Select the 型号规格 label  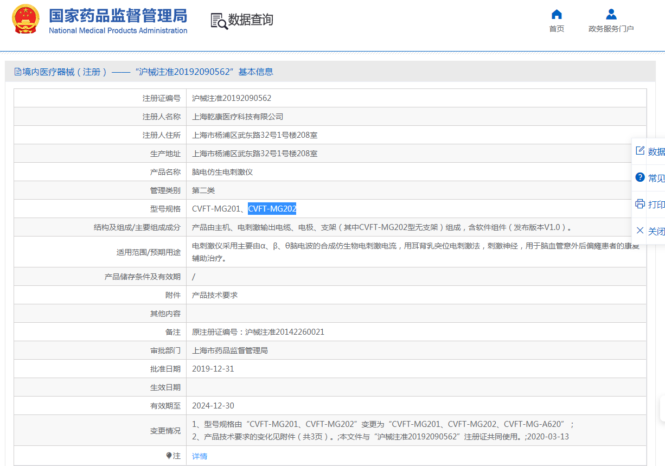pos(165,209)
